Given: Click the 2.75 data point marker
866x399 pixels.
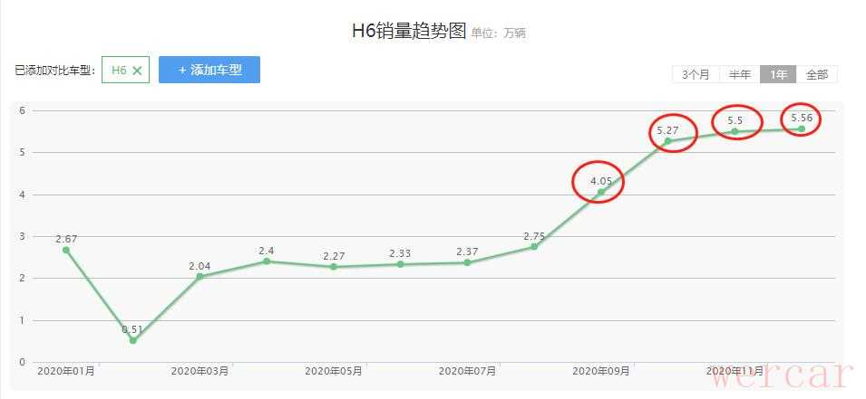Looking at the screenshot, I should pos(534,246).
